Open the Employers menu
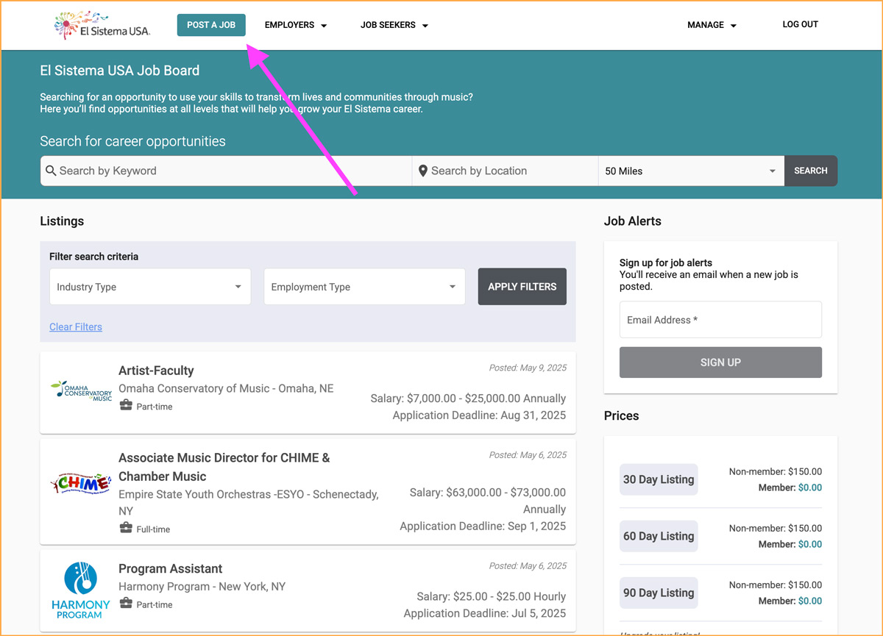 295,25
